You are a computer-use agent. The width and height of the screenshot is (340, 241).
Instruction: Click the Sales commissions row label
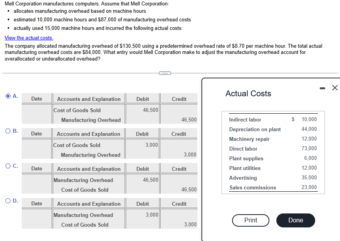(x=253, y=187)
